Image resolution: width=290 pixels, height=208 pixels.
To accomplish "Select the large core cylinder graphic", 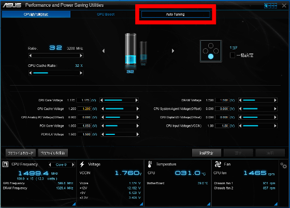I will (x=130, y=49).
